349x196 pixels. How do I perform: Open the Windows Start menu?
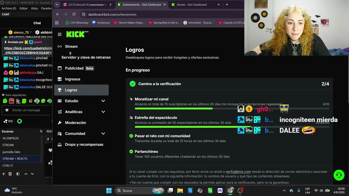109,191
